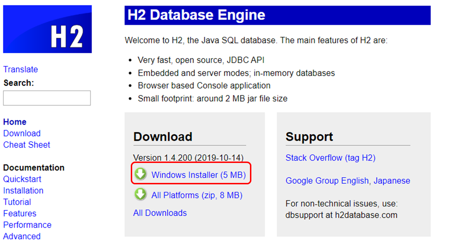This screenshot has height=246, width=450.
Task: Open the Installation documentation link
Action: pos(23,191)
